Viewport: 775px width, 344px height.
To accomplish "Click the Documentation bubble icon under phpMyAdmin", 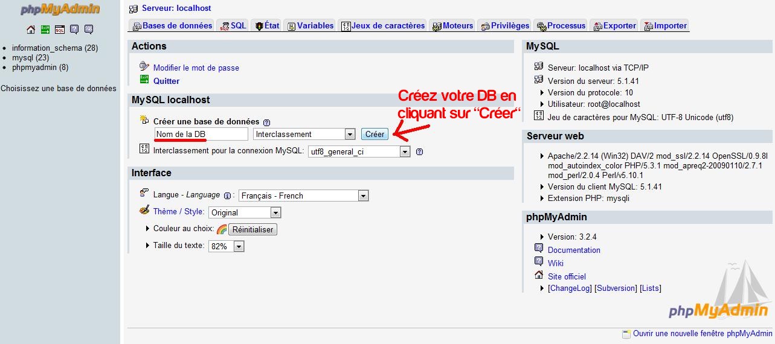I will pos(539,248).
